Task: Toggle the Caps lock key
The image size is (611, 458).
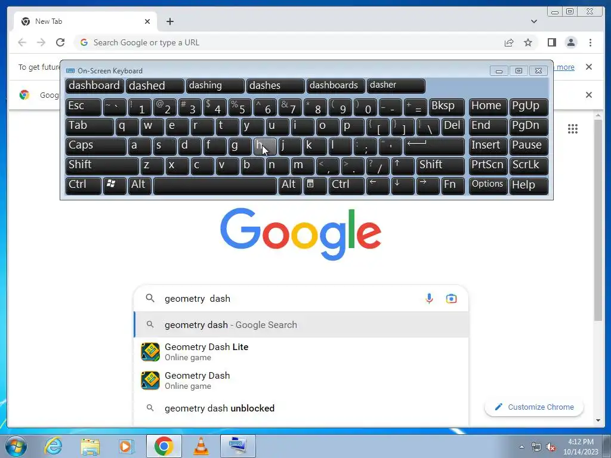Action: point(95,147)
